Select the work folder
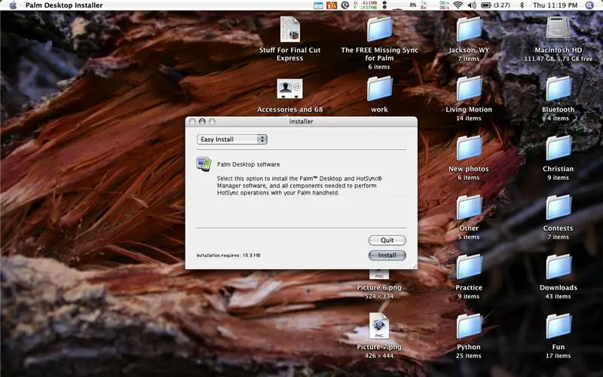This screenshot has height=377, width=603. pyautogui.click(x=380, y=89)
